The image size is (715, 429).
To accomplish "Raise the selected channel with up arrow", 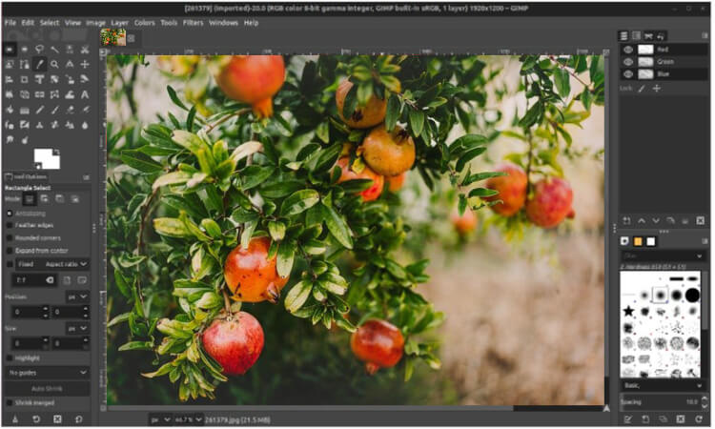I will [x=642, y=220].
